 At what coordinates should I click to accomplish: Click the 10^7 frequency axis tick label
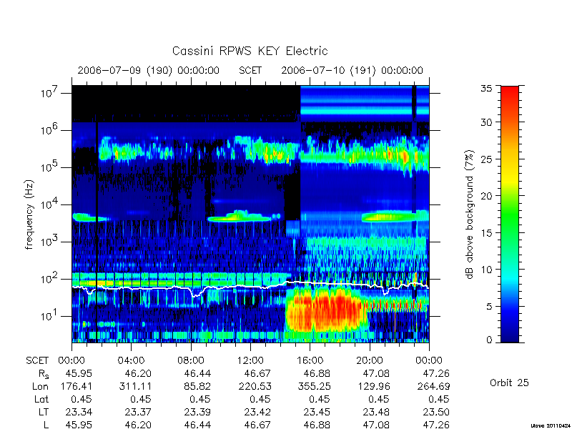pos(50,92)
